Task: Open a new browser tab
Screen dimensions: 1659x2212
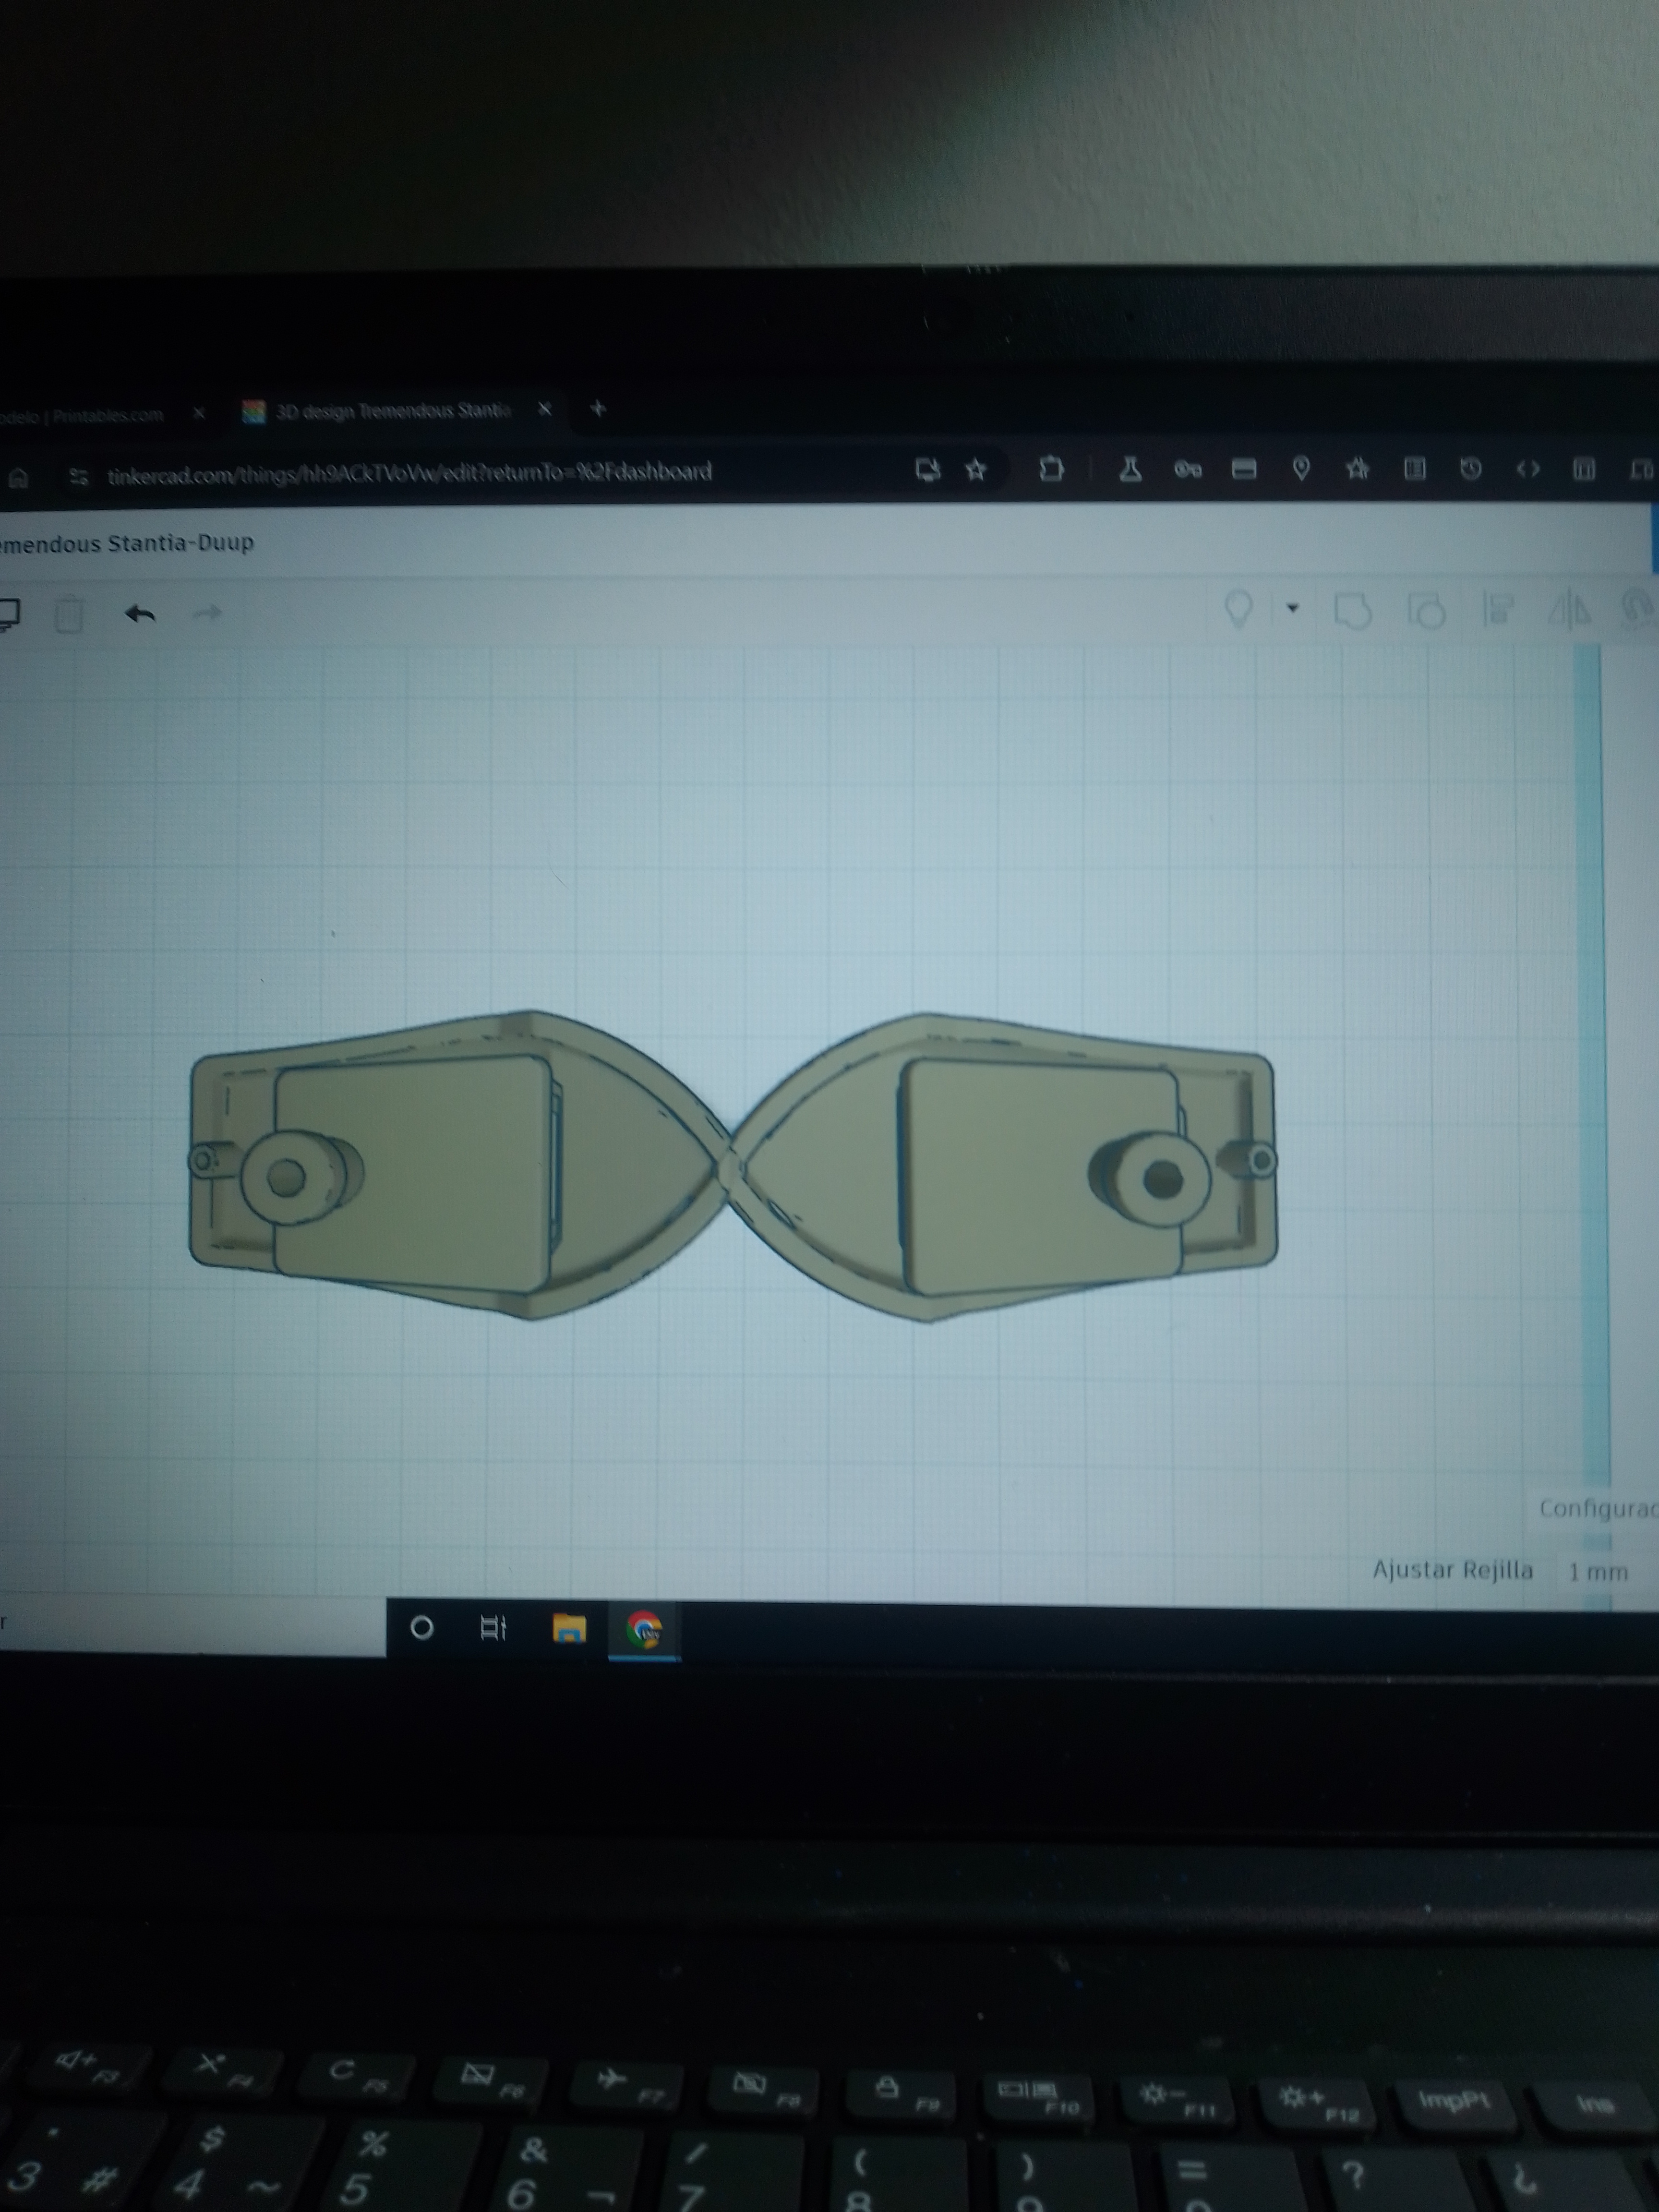Action: click(x=598, y=408)
